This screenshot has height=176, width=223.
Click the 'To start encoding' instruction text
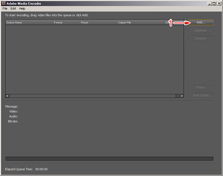click(47, 15)
